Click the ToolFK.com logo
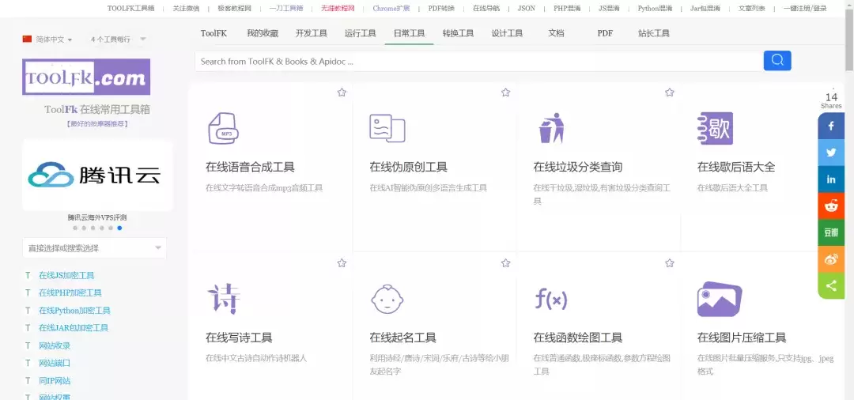The width and height of the screenshot is (854, 400). pyautogui.click(x=86, y=77)
